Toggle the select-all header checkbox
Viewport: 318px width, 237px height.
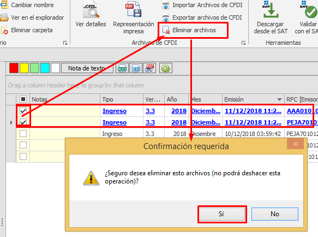(23, 99)
